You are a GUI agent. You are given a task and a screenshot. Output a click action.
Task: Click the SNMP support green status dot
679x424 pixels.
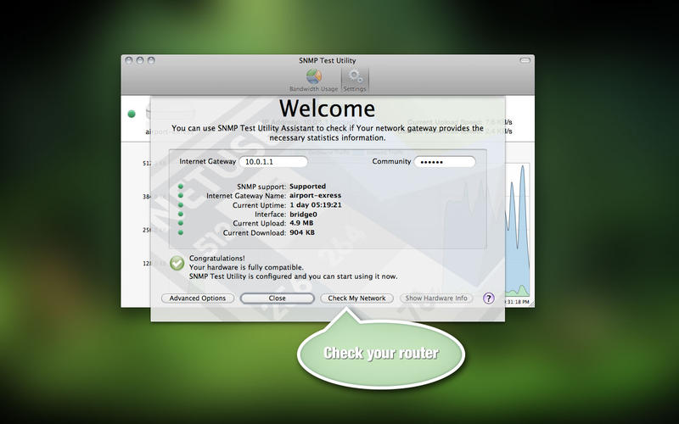[181, 187]
